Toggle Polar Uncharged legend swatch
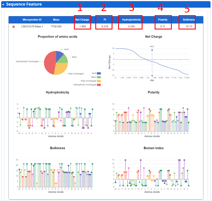Viewport: 212px width, 201px height. [x=99, y=81]
